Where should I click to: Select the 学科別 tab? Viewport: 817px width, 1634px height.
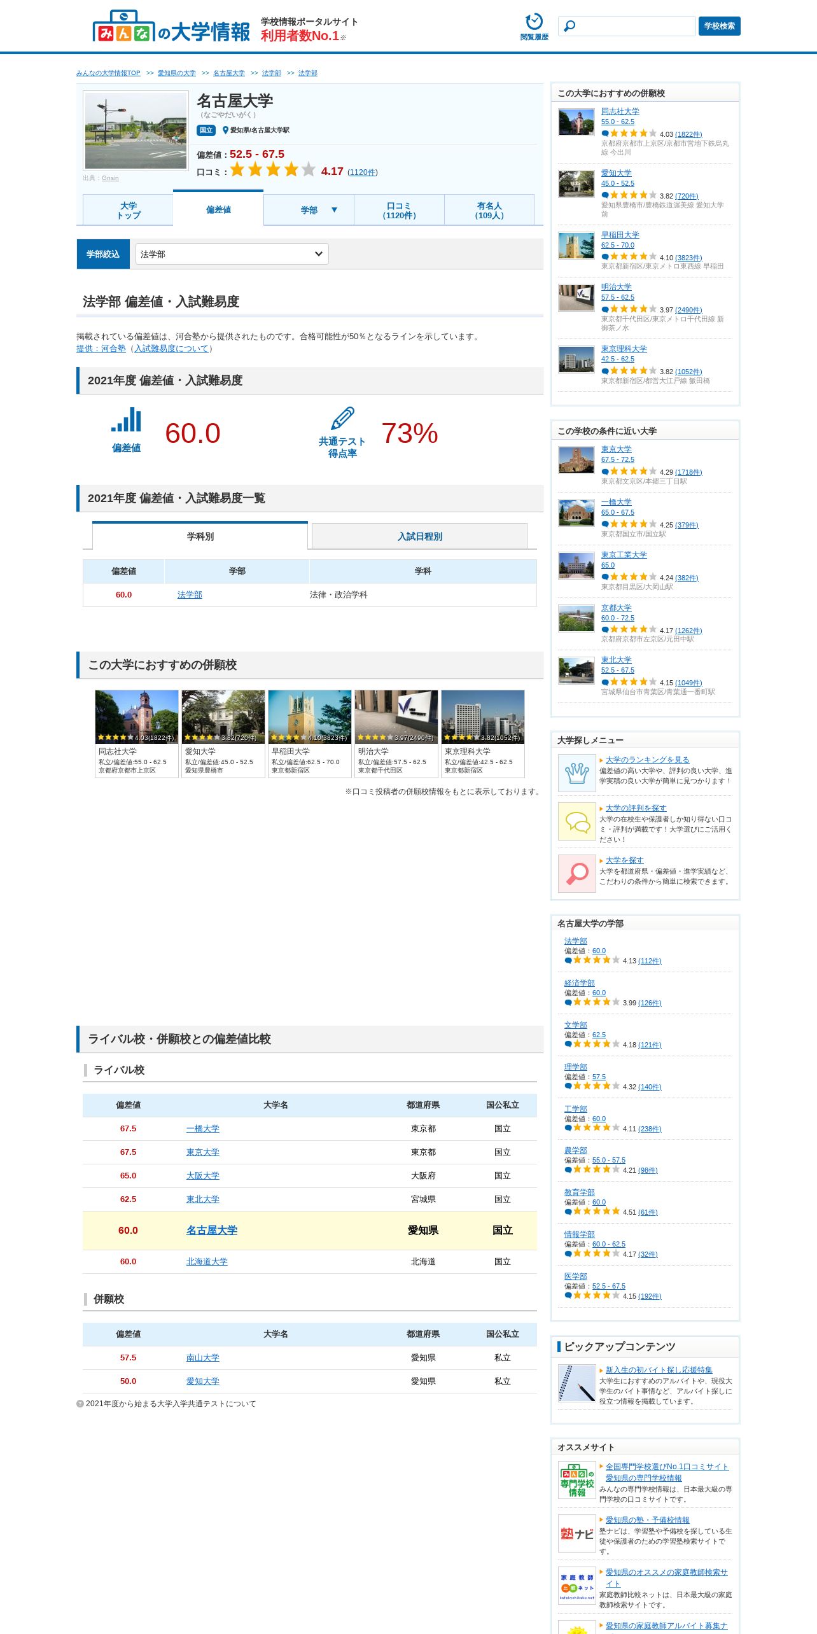(x=200, y=536)
